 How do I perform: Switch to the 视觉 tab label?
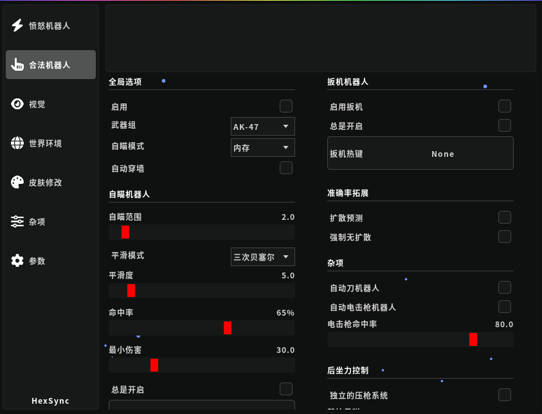[x=37, y=104]
